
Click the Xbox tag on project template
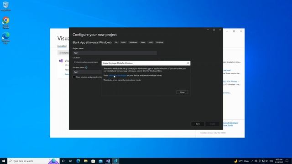[x=143, y=42]
